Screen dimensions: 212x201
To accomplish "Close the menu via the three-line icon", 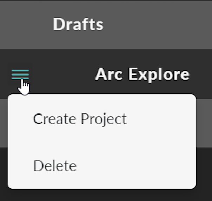I will click(20, 75).
